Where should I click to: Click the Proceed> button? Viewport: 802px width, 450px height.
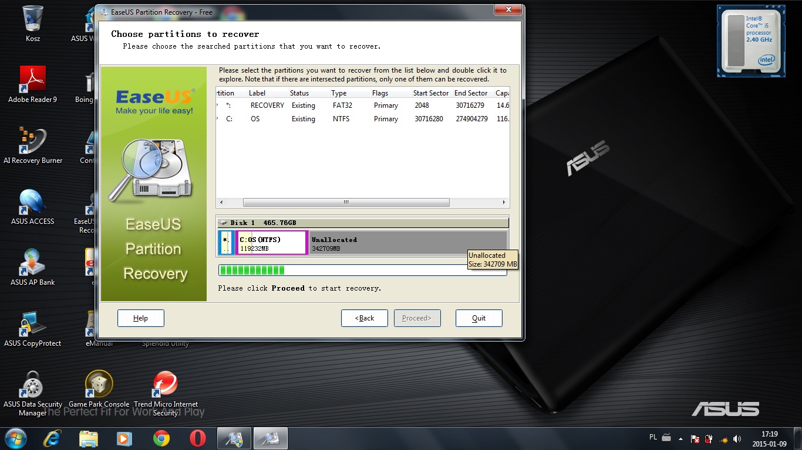[417, 318]
